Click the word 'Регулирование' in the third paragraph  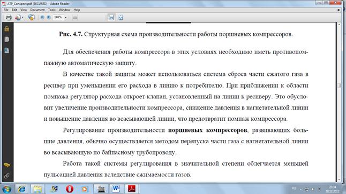(84, 130)
